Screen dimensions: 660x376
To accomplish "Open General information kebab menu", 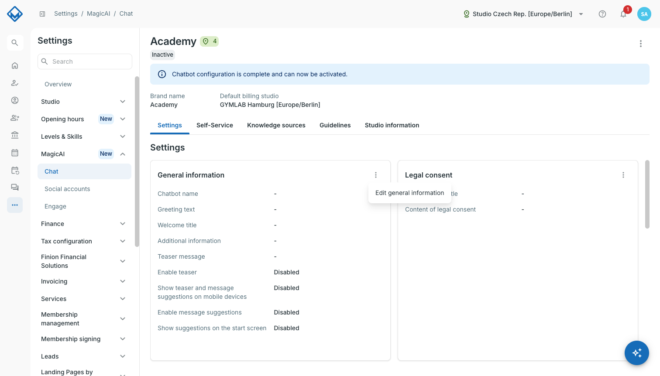I will (376, 175).
